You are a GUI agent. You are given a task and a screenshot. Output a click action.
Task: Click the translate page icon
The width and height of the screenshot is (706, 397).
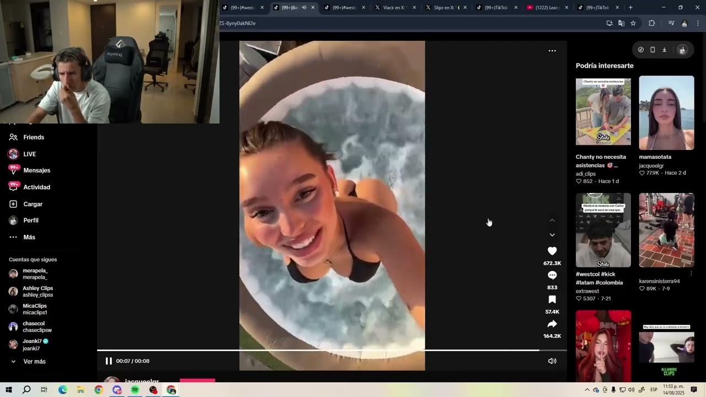(x=621, y=23)
